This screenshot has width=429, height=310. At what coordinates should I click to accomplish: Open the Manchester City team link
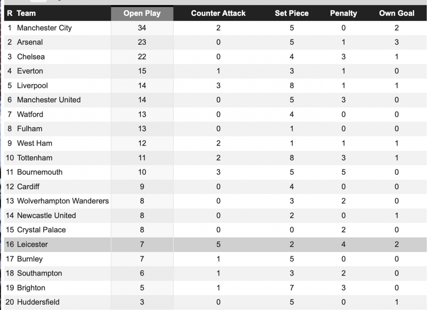point(44,28)
